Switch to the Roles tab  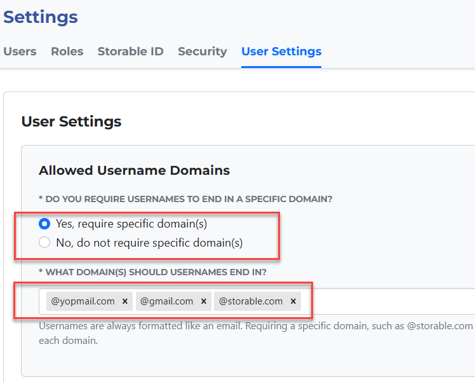[x=67, y=51]
